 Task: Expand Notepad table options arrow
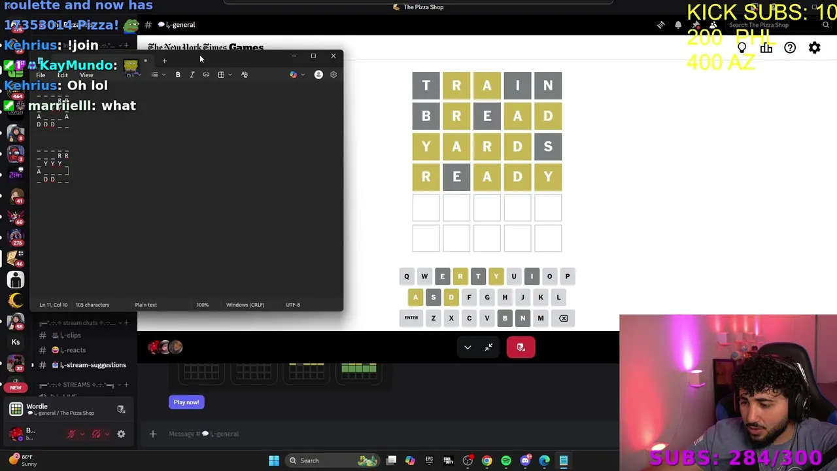pos(230,75)
